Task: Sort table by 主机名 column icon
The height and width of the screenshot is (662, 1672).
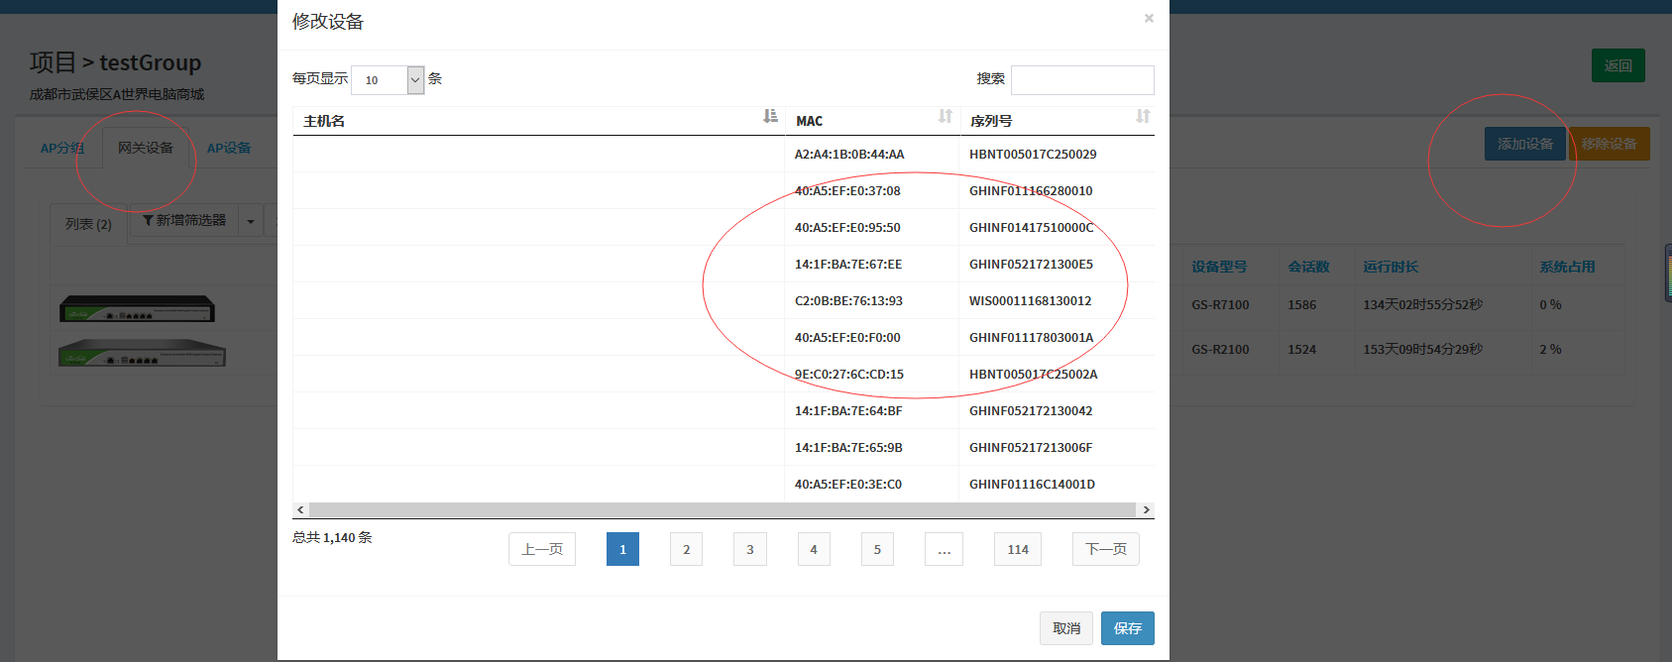Action: (x=770, y=117)
